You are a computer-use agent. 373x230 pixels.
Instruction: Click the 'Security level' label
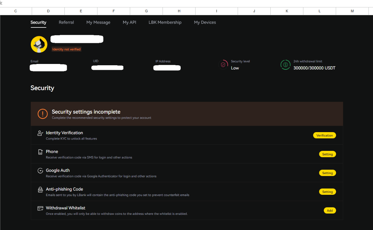click(x=240, y=61)
